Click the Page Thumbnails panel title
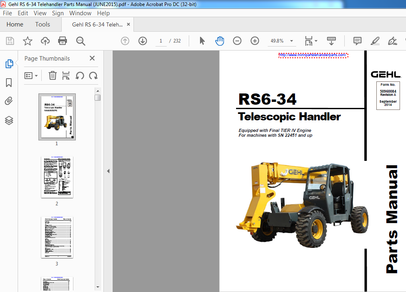406x292 pixels. 47,59
